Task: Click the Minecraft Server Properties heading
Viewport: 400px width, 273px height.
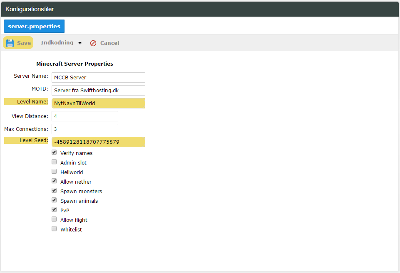Action: [x=75, y=64]
